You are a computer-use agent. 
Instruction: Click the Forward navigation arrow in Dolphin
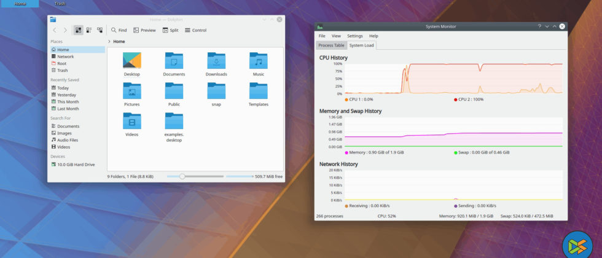pos(65,30)
